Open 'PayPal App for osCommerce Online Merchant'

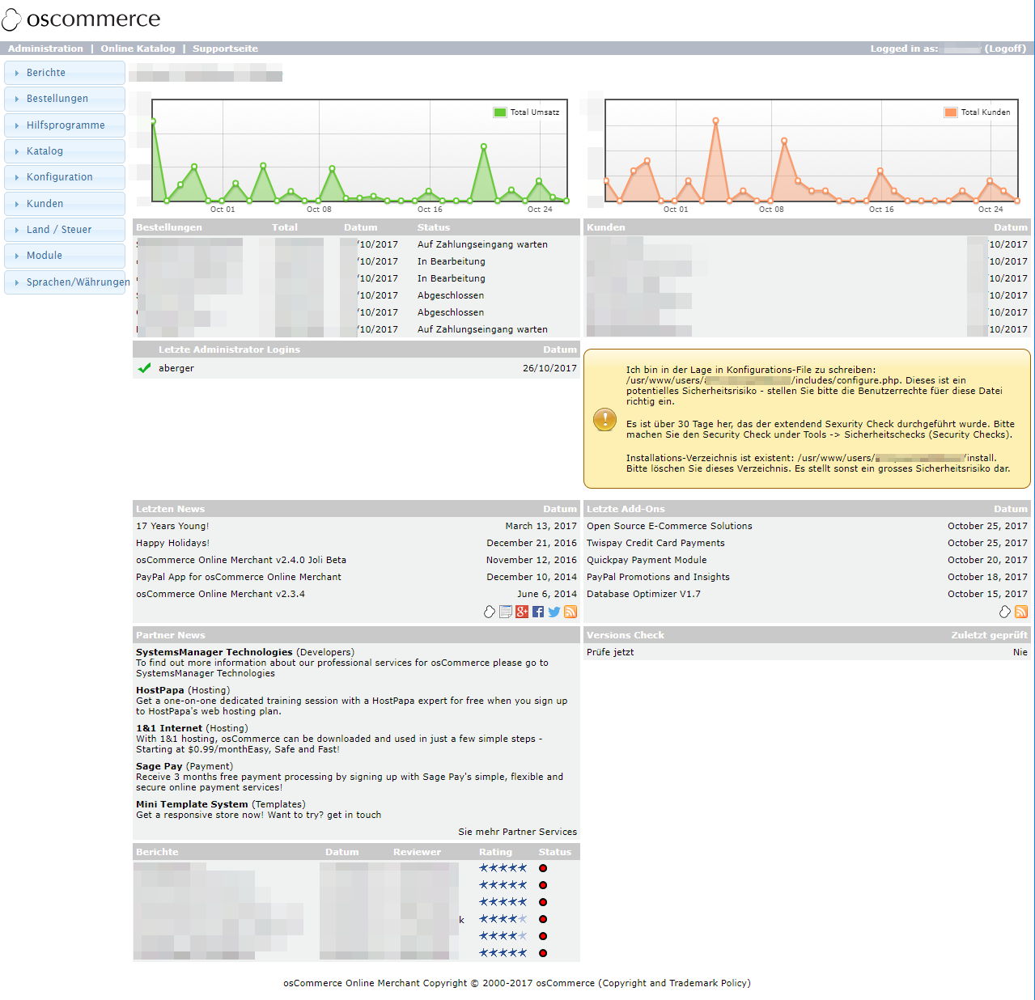click(x=239, y=577)
